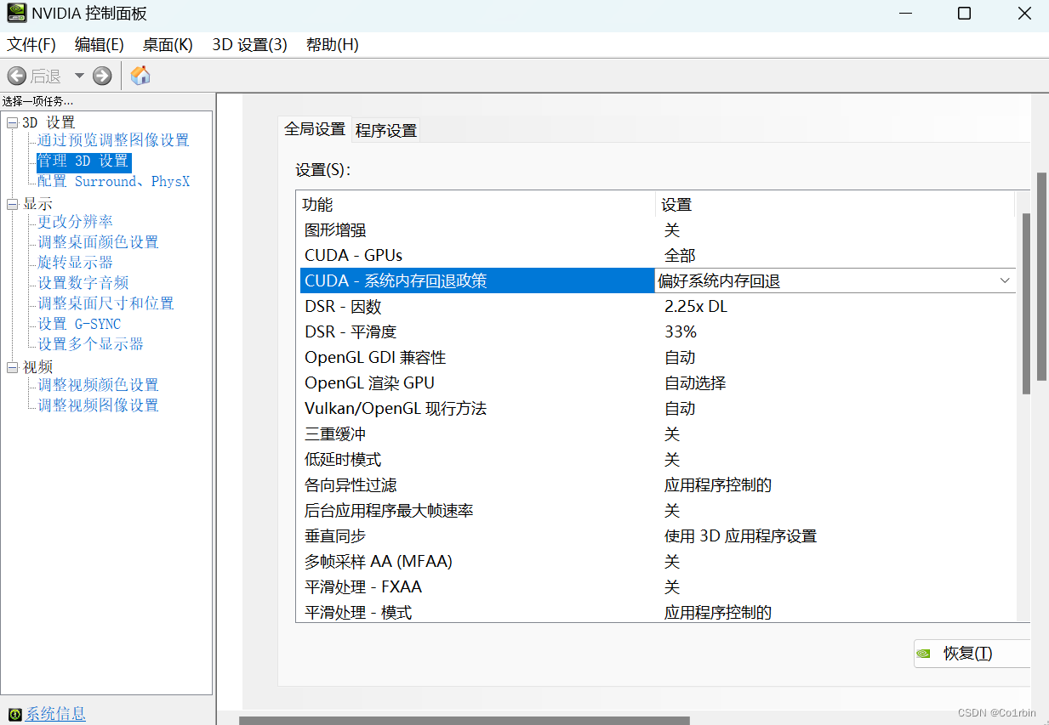1049x725 pixels.
Task: Select the OpenGL 渲染 GPU row
Action: 656,382
